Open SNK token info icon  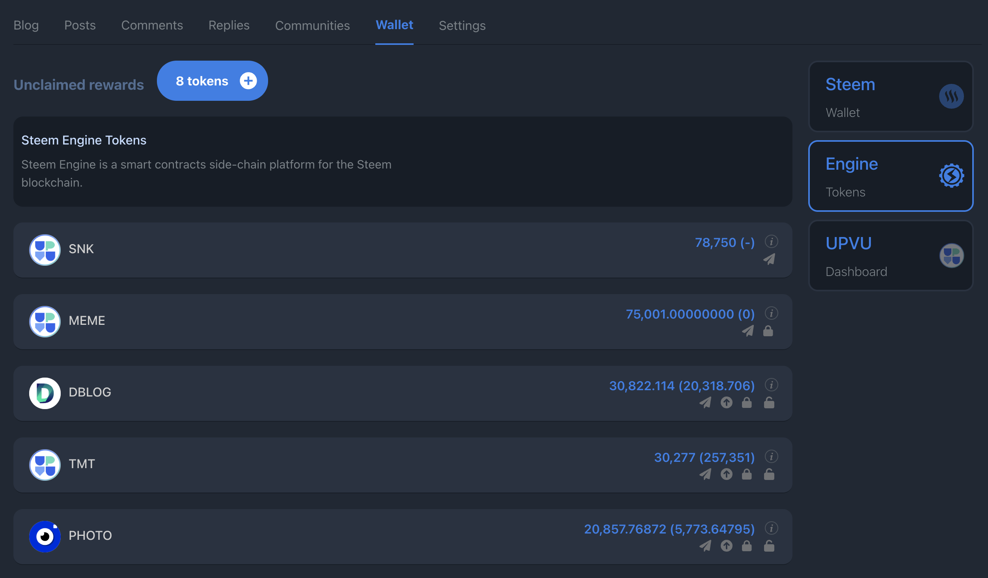(771, 241)
